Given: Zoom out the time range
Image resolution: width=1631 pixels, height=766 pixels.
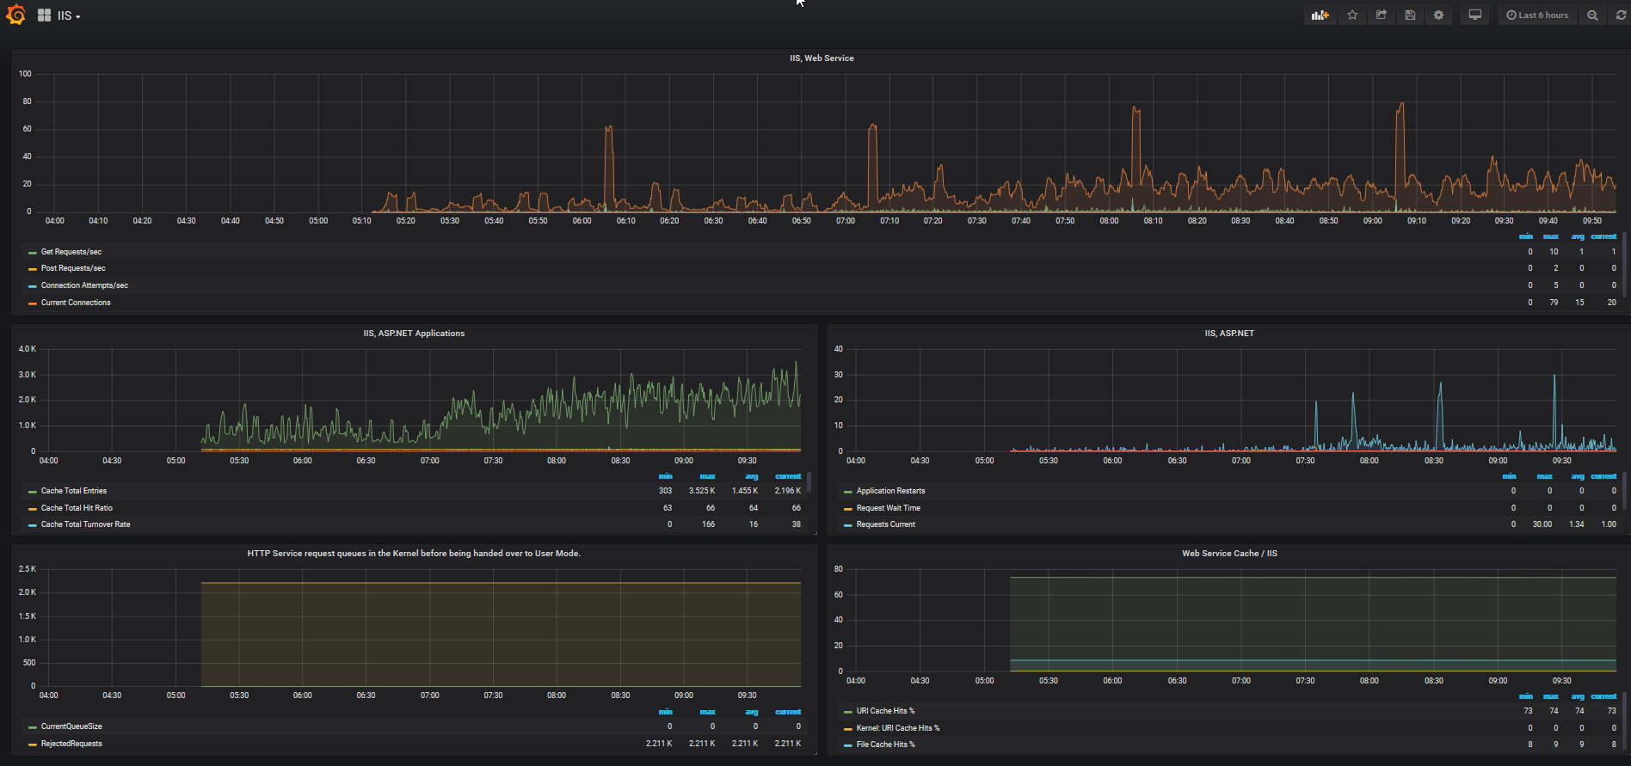Looking at the screenshot, I should (1592, 15).
